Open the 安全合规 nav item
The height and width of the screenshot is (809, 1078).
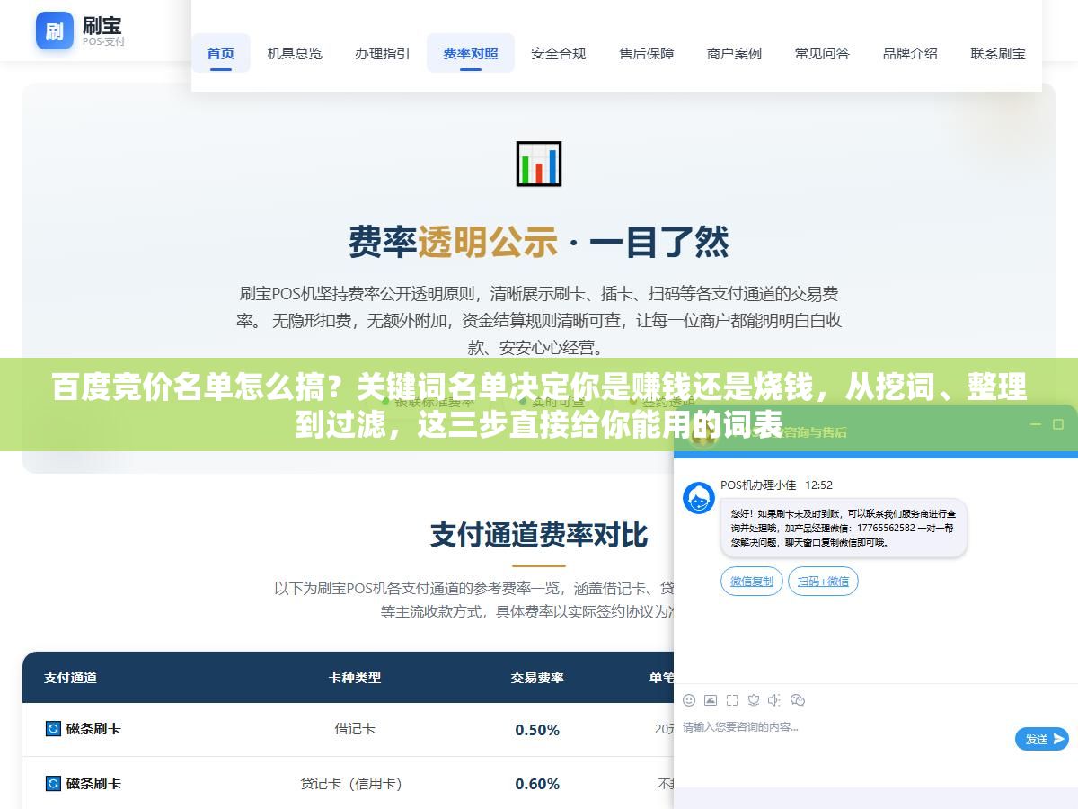tap(559, 53)
